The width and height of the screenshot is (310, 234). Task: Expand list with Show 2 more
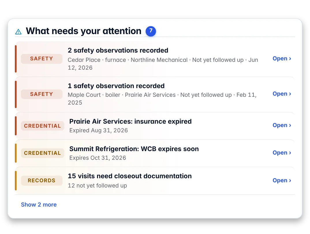coord(39,205)
